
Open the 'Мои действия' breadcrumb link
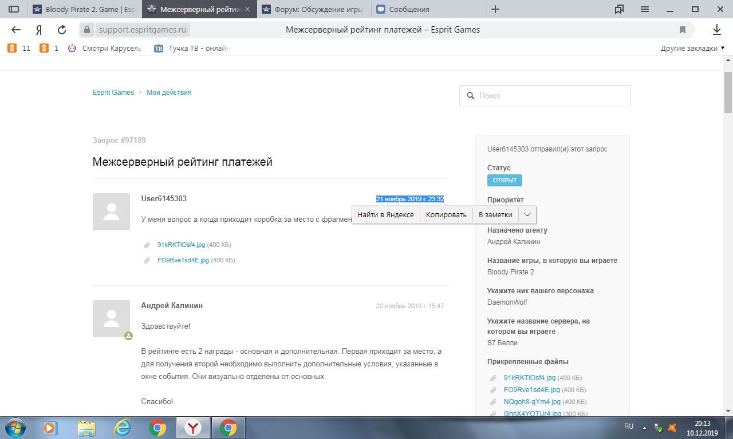coord(169,93)
